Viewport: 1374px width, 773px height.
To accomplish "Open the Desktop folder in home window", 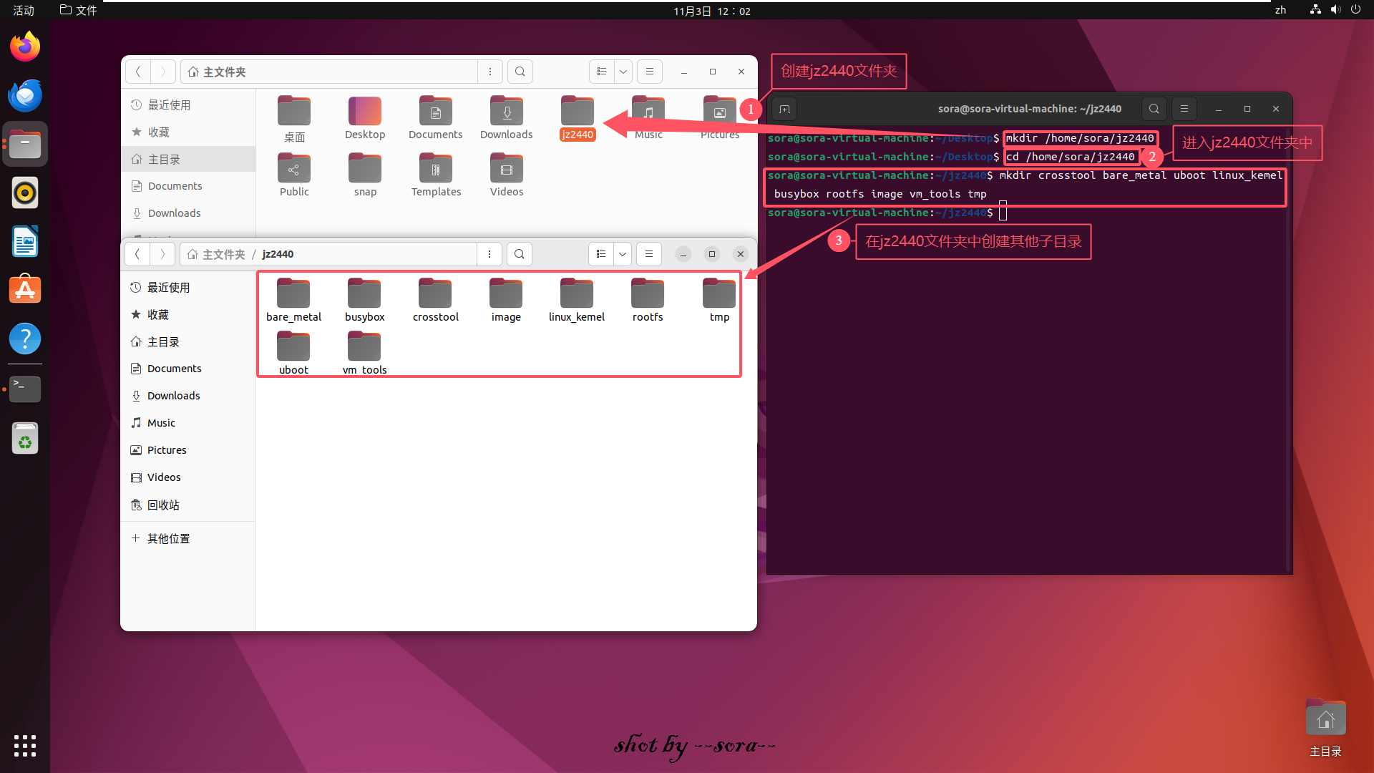I will tap(365, 118).
